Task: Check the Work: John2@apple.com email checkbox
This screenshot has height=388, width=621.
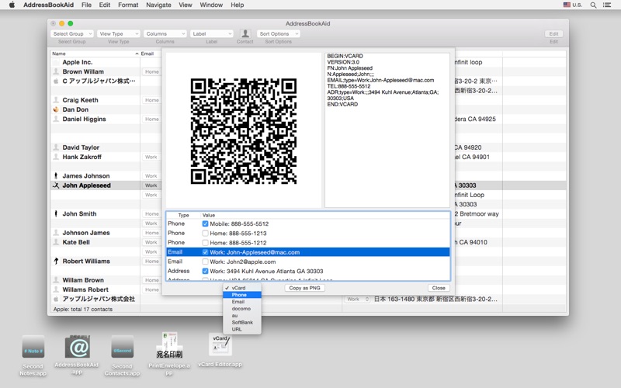Action: 206,262
